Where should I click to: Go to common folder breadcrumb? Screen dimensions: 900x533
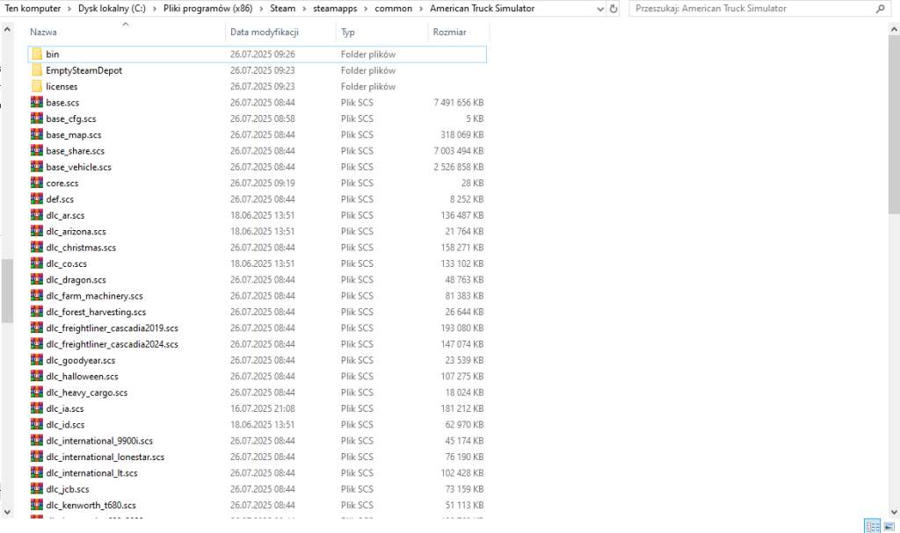tap(393, 9)
